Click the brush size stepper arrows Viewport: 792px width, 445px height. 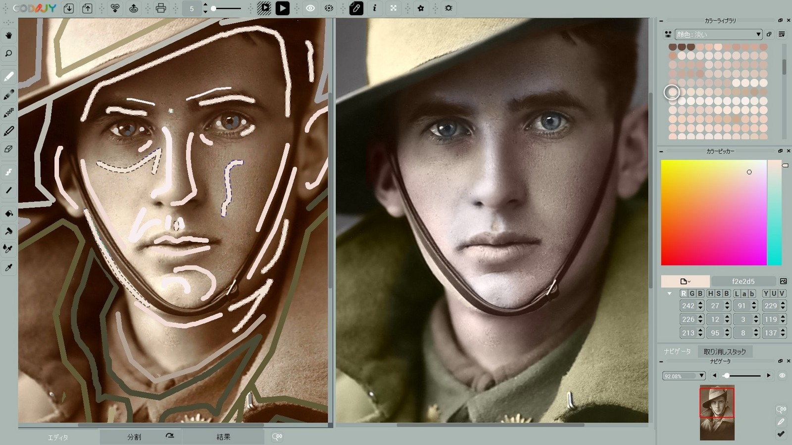[205, 8]
